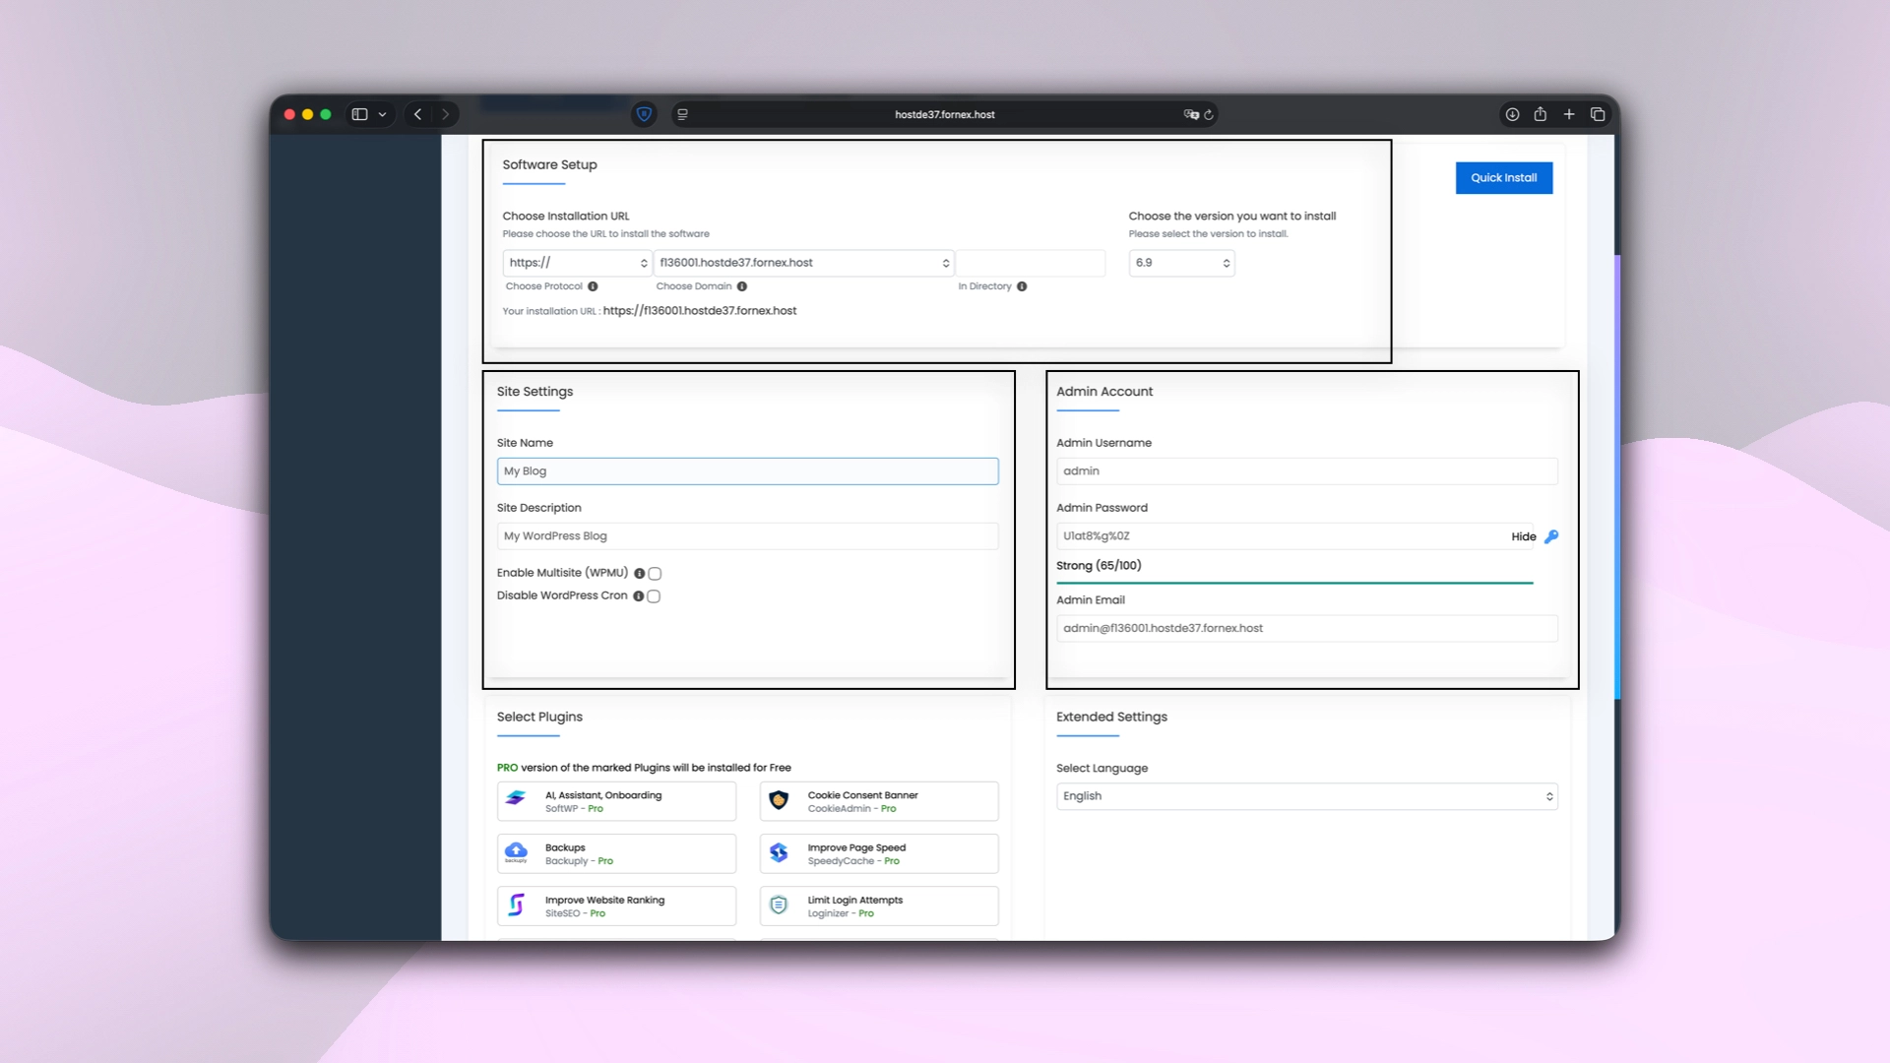Open the info tooltip beside Choose Domain
1890x1063 pixels.
(741, 286)
